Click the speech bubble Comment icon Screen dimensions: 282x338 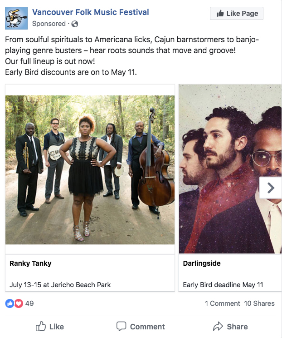122,326
